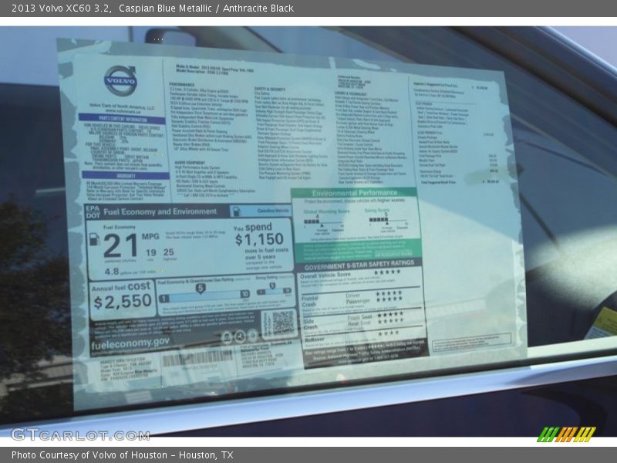Screen dimensions: 617x463
Task: Click the fueleconomy.gov address
Action: 130,343
